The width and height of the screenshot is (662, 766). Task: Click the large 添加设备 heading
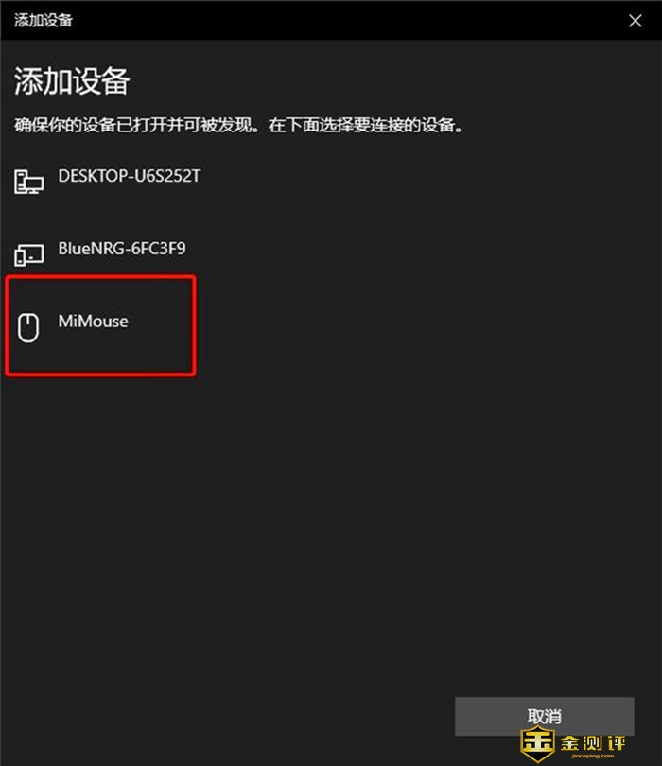coord(71,80)
